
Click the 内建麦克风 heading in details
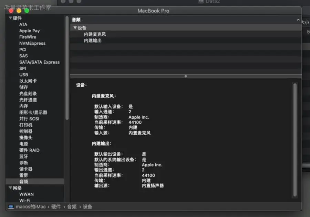104,96
